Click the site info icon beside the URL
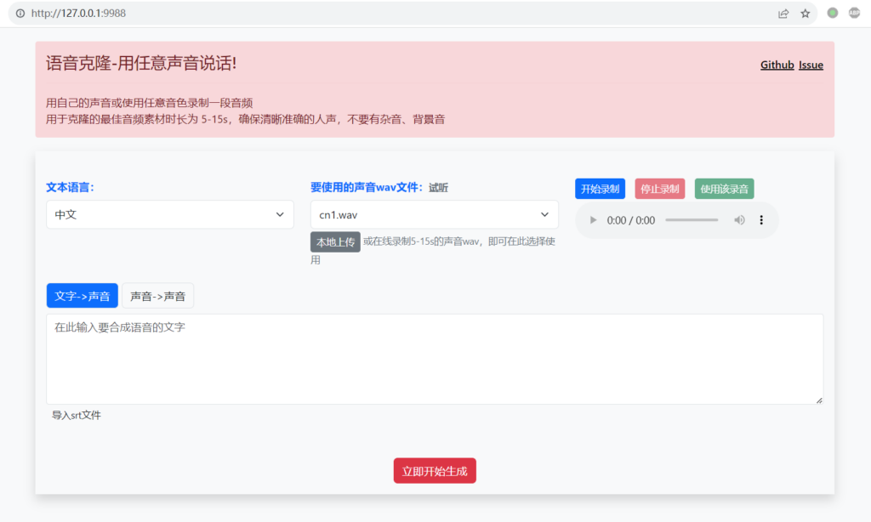This screenshot has height=522, width=871. point(19,13)
